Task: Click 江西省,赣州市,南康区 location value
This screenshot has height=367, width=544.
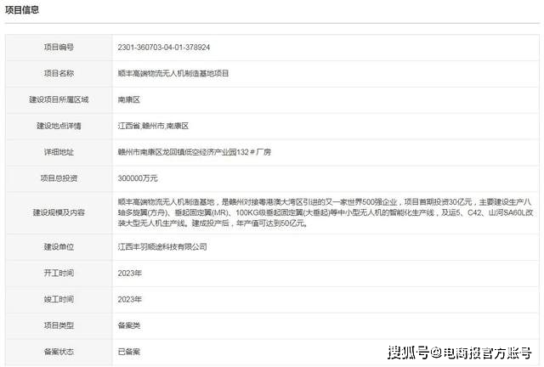Action: 153,126
